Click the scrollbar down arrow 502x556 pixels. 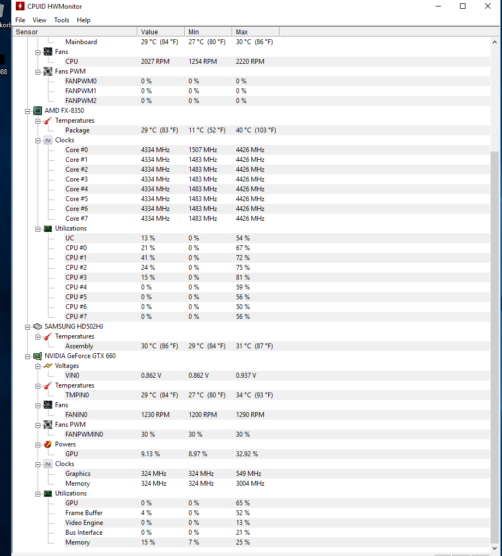[x=494, y=548]
